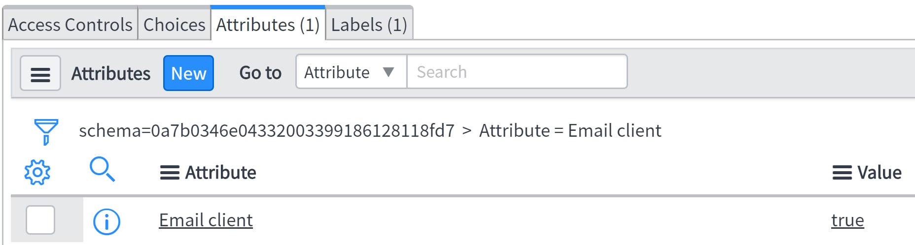The width and height of the screenshot is (915, 245).
Task: Switch to the Access Controls tab
Action: tap(70, 25)
